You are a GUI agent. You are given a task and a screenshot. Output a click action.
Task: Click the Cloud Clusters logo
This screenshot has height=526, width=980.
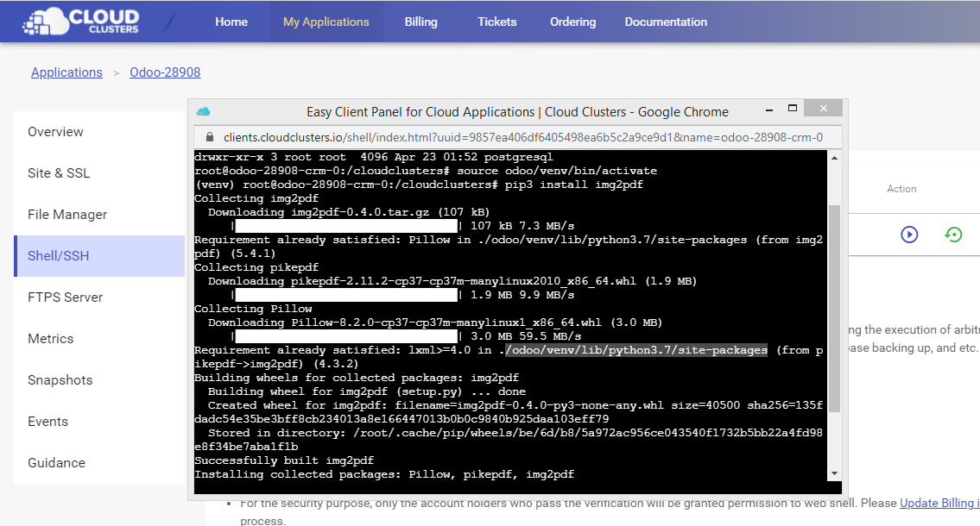click(x=81, y=22)
